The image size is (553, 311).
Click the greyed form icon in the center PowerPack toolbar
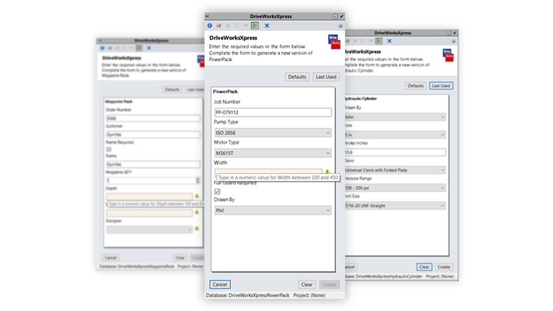[x=237, y=25]
